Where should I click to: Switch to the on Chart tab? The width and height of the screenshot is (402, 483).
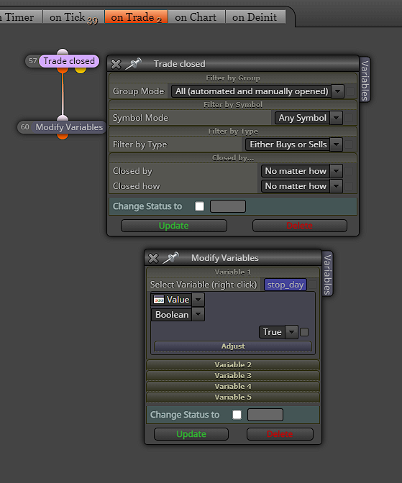(x=196, y=17)
